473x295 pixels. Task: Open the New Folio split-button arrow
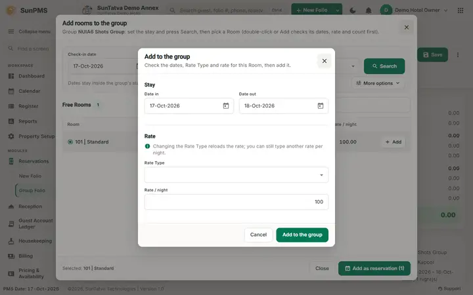coord(337,10)
